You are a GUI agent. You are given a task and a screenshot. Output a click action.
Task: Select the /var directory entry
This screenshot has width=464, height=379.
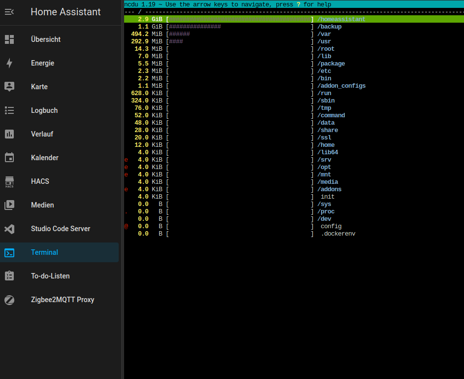point(324,34)
